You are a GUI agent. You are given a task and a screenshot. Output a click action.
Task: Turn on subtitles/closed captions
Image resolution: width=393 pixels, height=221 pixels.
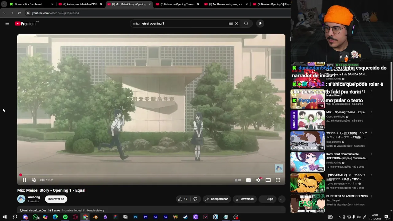click(248, 180)
